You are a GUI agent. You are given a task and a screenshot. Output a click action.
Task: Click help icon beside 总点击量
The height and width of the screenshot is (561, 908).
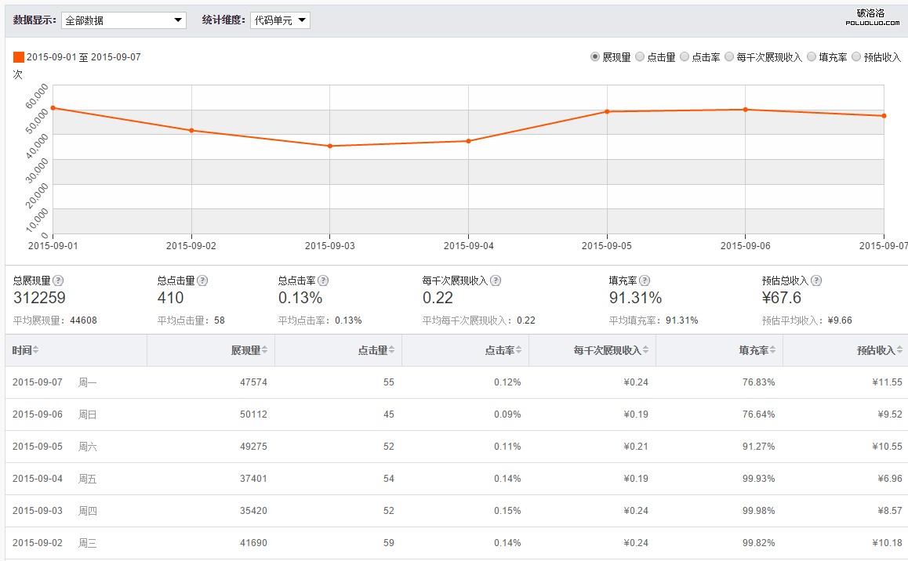click(202, 280)
